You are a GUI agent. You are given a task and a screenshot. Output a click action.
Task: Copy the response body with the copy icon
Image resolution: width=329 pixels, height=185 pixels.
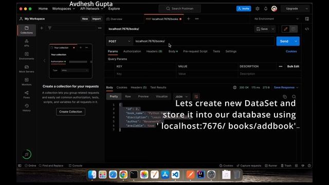tap(285, 97)
